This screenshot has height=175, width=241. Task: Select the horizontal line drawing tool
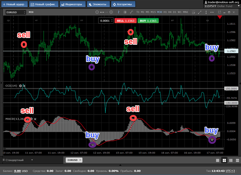tap(212, 12)
